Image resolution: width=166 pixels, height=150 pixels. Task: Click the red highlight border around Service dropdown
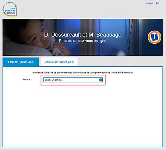click(73, 75)
